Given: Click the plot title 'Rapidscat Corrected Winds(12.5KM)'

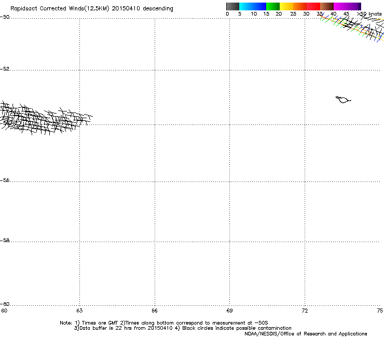Looking at the screenshot, I should (x=60, y=9).
